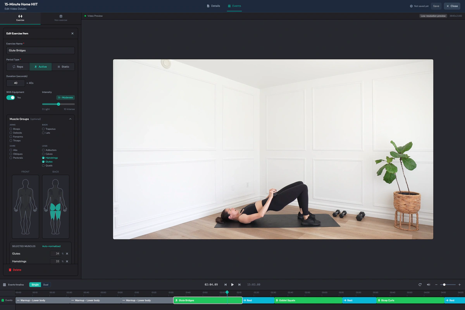Select the Rest event after Glute Bridges
Viewport: 465px width, 310px height.
pyautogui.click(x=258, y=300)
